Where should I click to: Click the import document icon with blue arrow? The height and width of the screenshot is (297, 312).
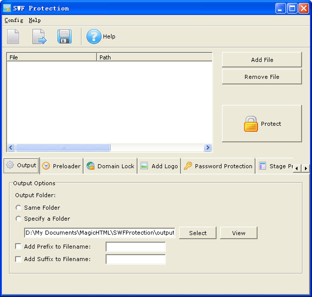coord(39,36)
